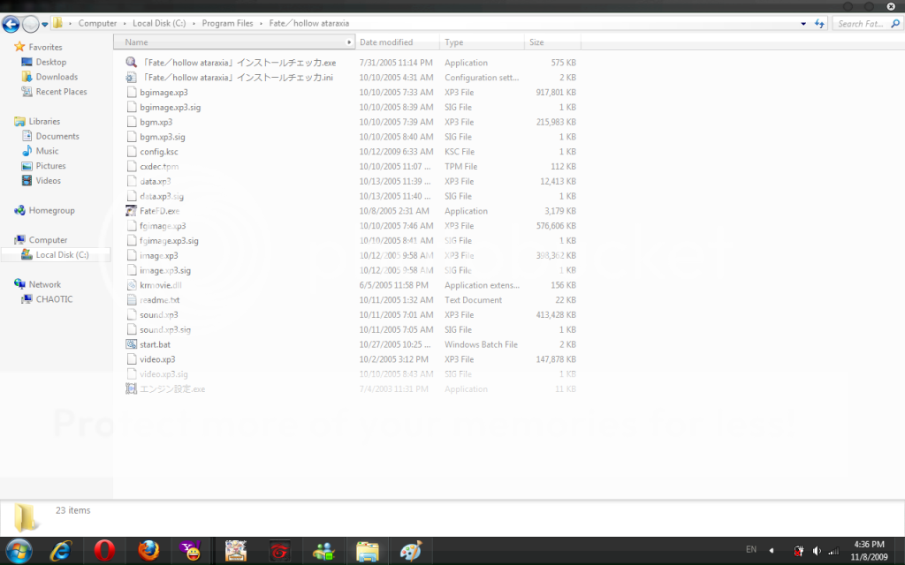The height and width of the screenshot is (565, 905).
Task: Select the CHAOTIC network computer
Action: (x=54, y=299)
